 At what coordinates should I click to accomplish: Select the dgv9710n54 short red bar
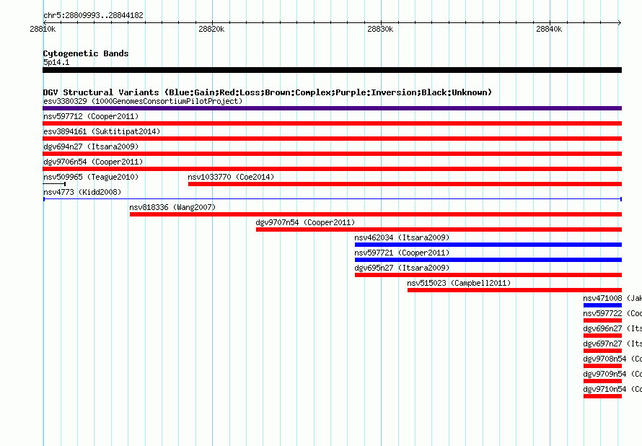coord(603,396)
